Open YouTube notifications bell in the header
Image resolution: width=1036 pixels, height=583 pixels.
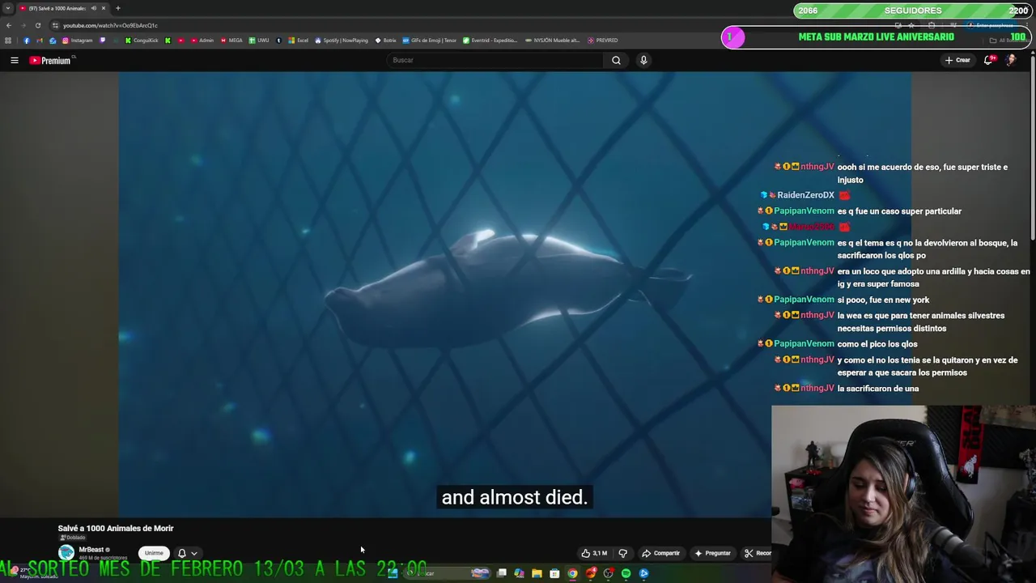[x=988, y=60]
